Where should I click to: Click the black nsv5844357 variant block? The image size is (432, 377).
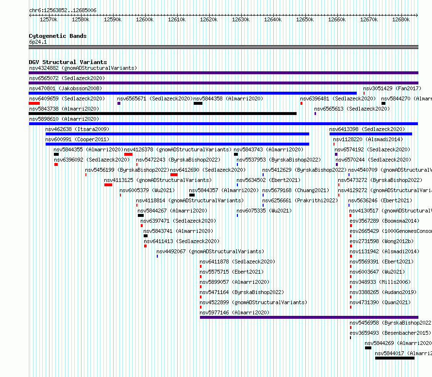click(x=192, y=195)
